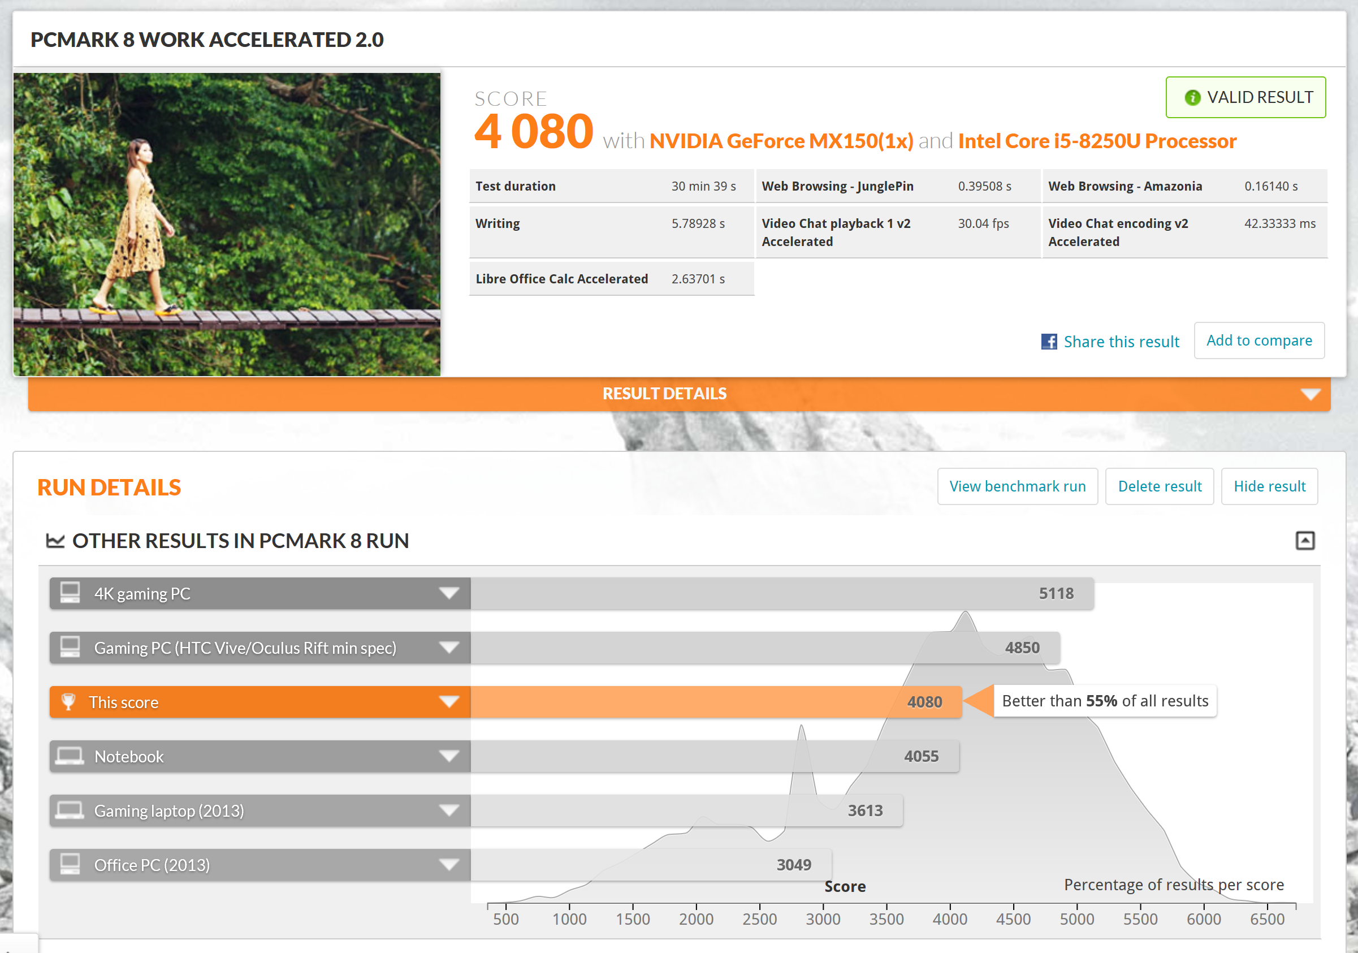Click Video Chat playback 1 v2 Accelerated row

click(898, 232)
